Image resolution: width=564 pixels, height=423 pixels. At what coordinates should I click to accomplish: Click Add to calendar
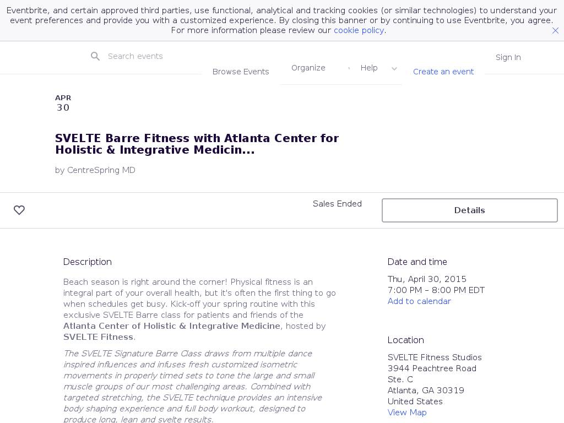click(419, 301)
